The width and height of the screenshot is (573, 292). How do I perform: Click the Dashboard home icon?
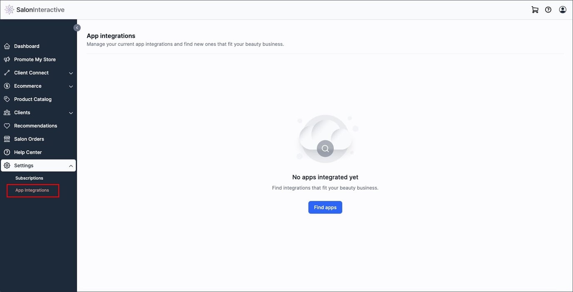click(7, 46)
